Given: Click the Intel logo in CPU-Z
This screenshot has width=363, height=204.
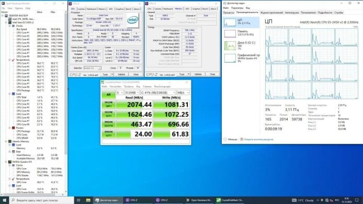Looking at the screenshot, I should point(133,20).
